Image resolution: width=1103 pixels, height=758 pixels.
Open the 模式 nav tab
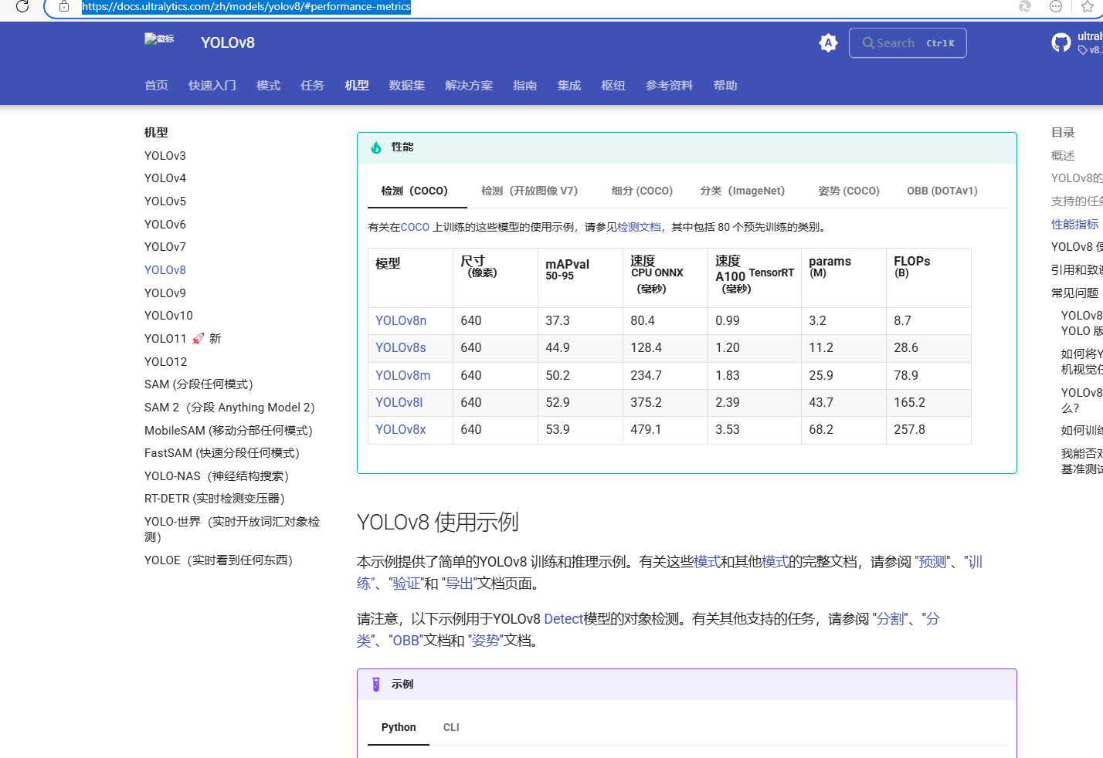(268, 86)
